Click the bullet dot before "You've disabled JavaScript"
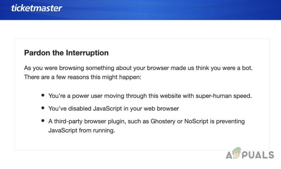Screen dimensions: 281x169 click(43, 108)
